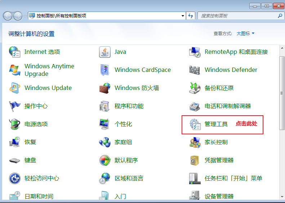Screen dimensions: 285x203
Task: Click the 家庭组 spheres icon
Action: pos(105,142)
